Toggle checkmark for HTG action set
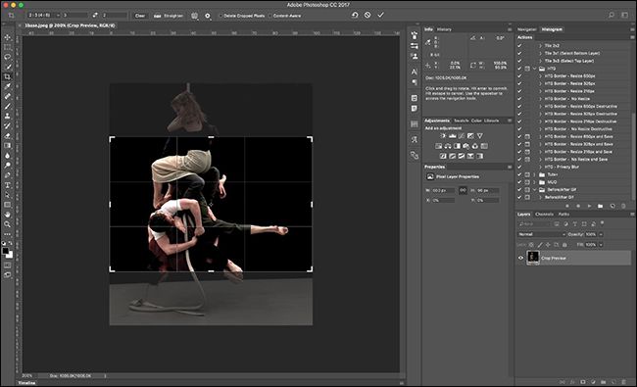Screen dimensions: 637x387 click(519, 69)
